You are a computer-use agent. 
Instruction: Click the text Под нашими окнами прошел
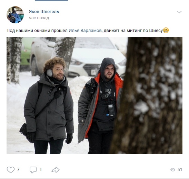(x=37, y=31)
